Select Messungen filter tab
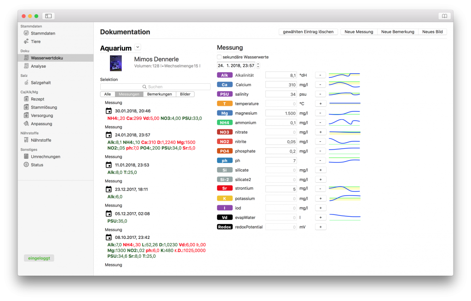 tap(129, 94)
